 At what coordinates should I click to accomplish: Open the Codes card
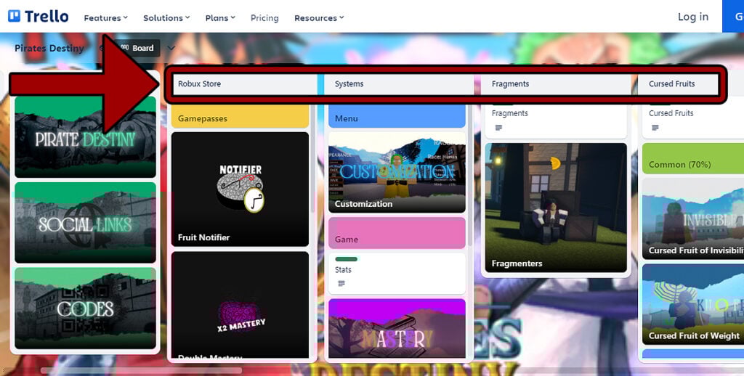tap(86, 308)
